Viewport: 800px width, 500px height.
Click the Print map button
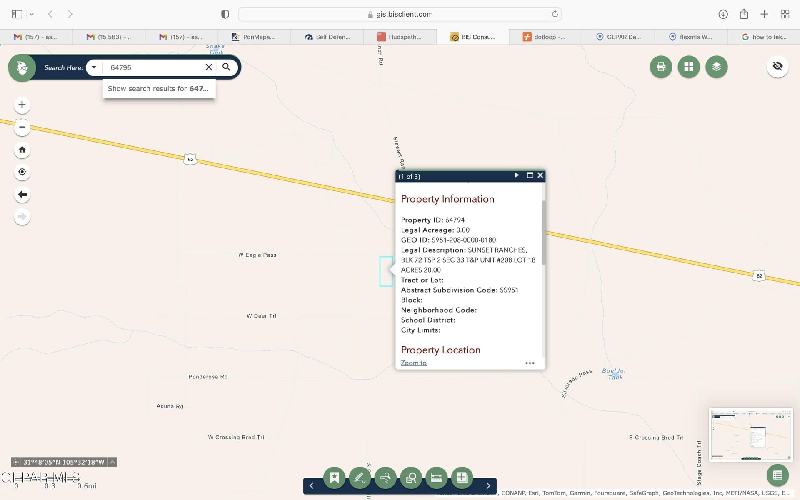(x=661, y=67)
